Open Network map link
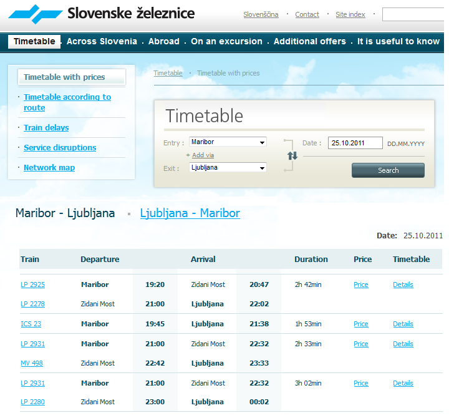Screen dimensions: 449x418 [49, 168]
